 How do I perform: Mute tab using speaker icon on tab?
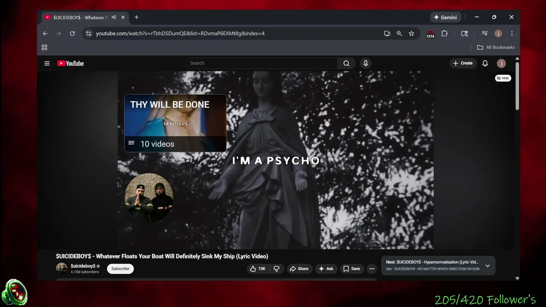[x=114, y=17]
